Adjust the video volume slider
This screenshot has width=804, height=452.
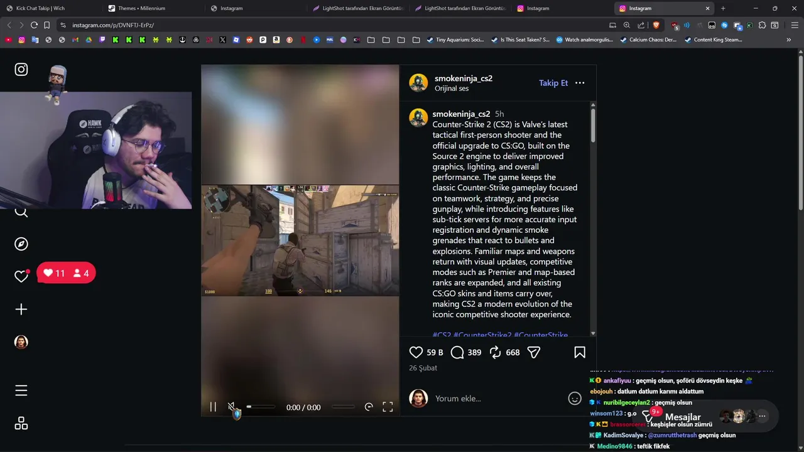click(x=261, y=407)
